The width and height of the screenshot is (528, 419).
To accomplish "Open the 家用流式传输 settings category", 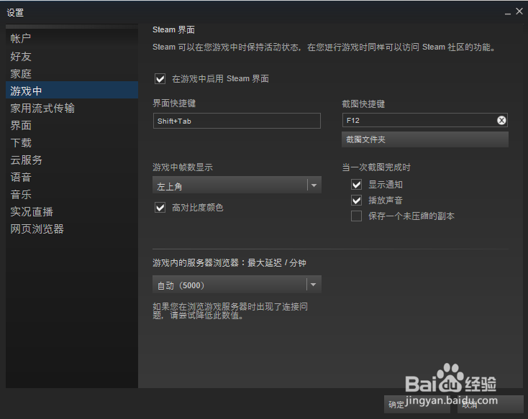I will click(72, 108).
